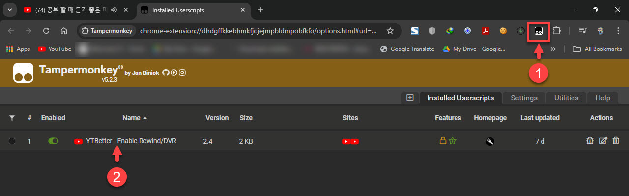Click the # column header

pyautogui.click(x=29, y=118)
